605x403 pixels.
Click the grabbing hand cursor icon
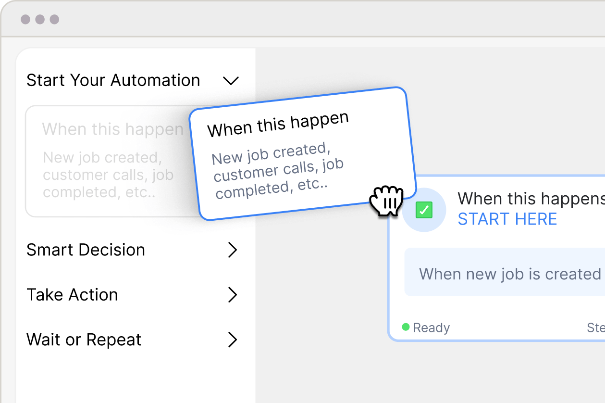click(386, 200)
